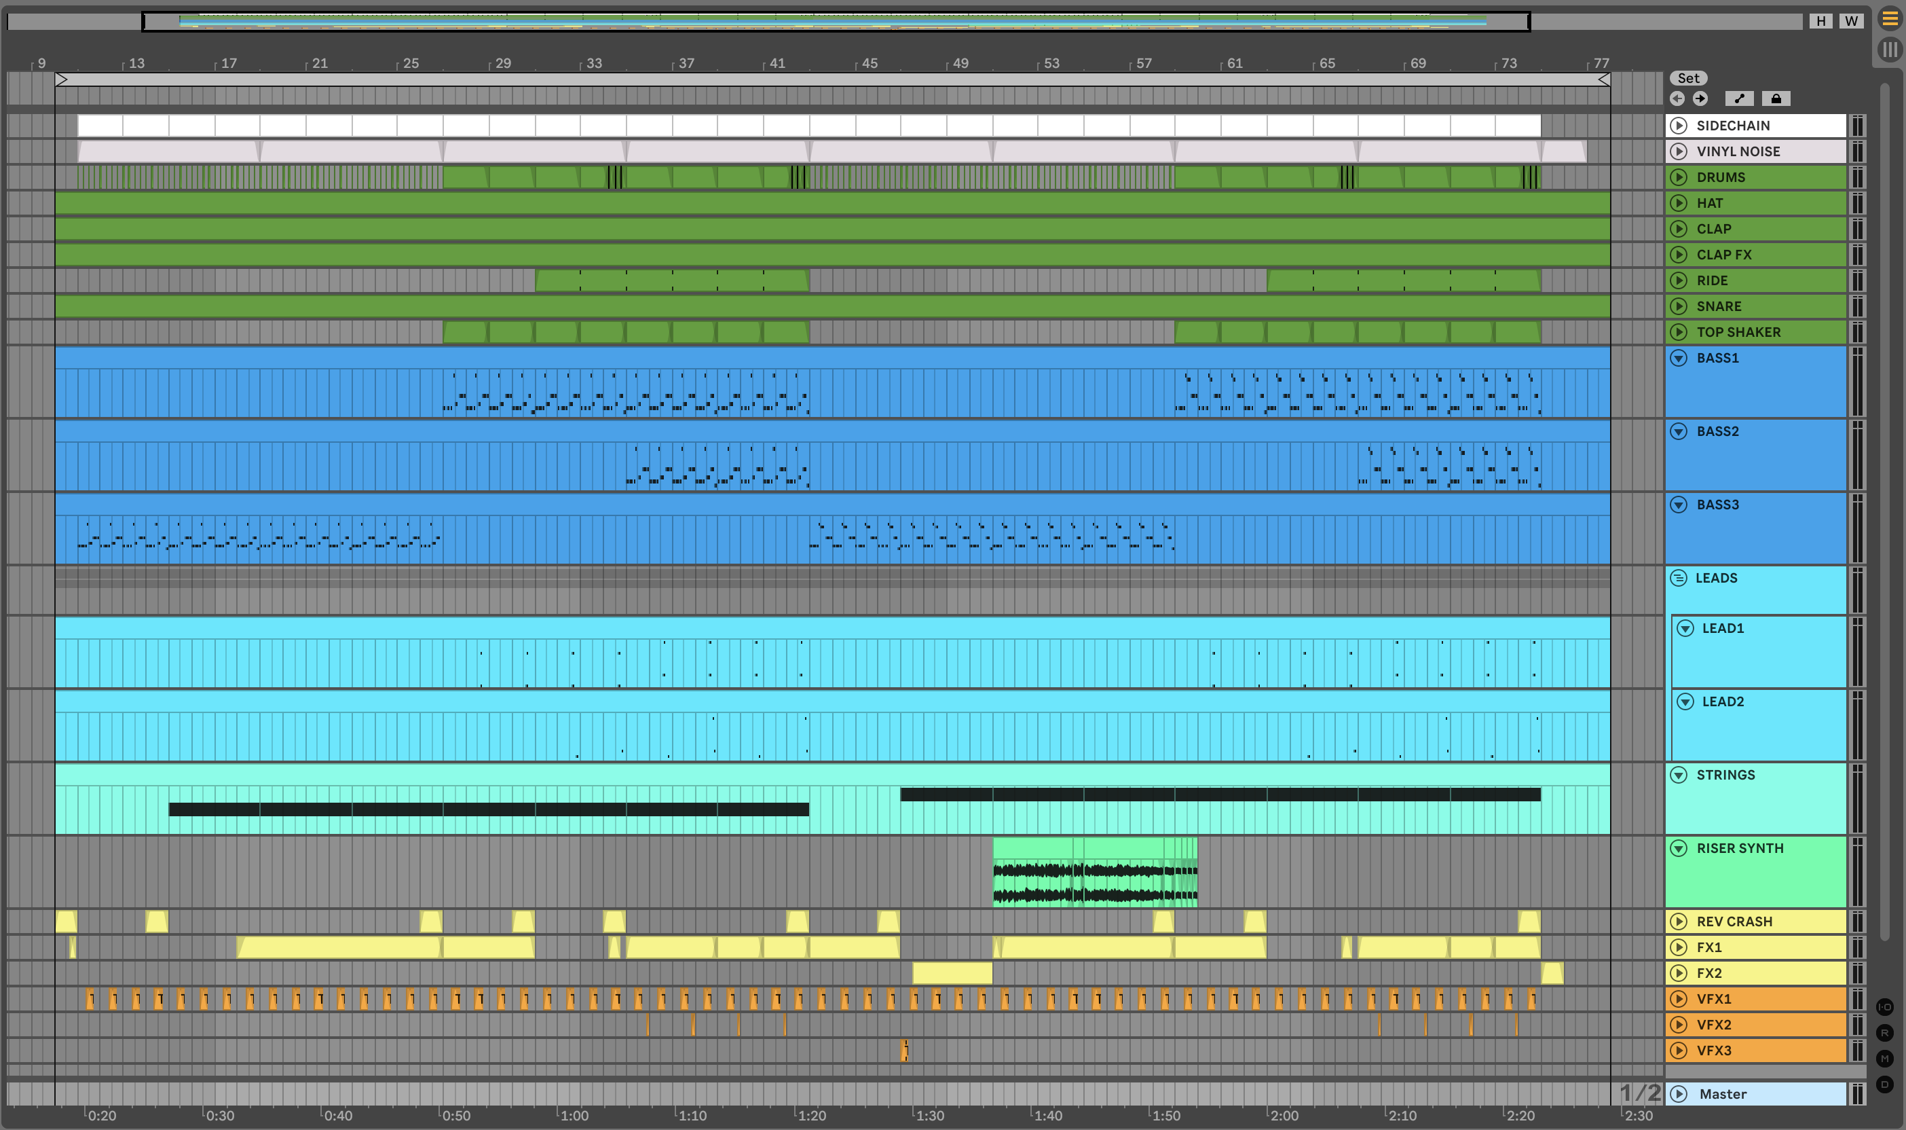Switch to Session view selector icon
Viewport: 1906px width, 1130px height.
pos(1890,50)
